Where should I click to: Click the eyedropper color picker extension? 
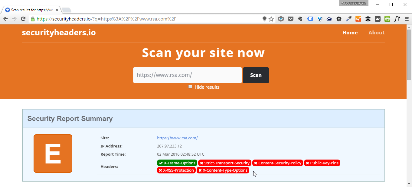click(x=348, y=19)
